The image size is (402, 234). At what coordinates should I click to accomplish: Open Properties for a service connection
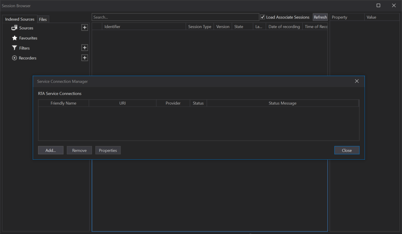coord(108,150)
